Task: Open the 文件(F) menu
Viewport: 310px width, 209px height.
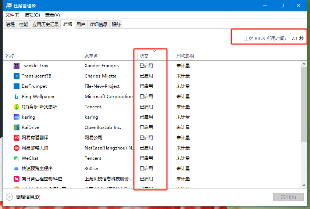Action: coord(12,15)
